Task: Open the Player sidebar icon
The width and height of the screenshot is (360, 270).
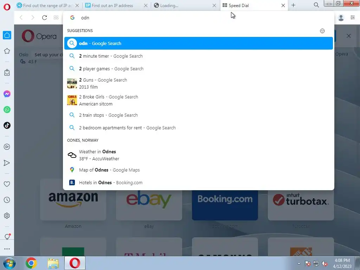Action: [7, 147]
